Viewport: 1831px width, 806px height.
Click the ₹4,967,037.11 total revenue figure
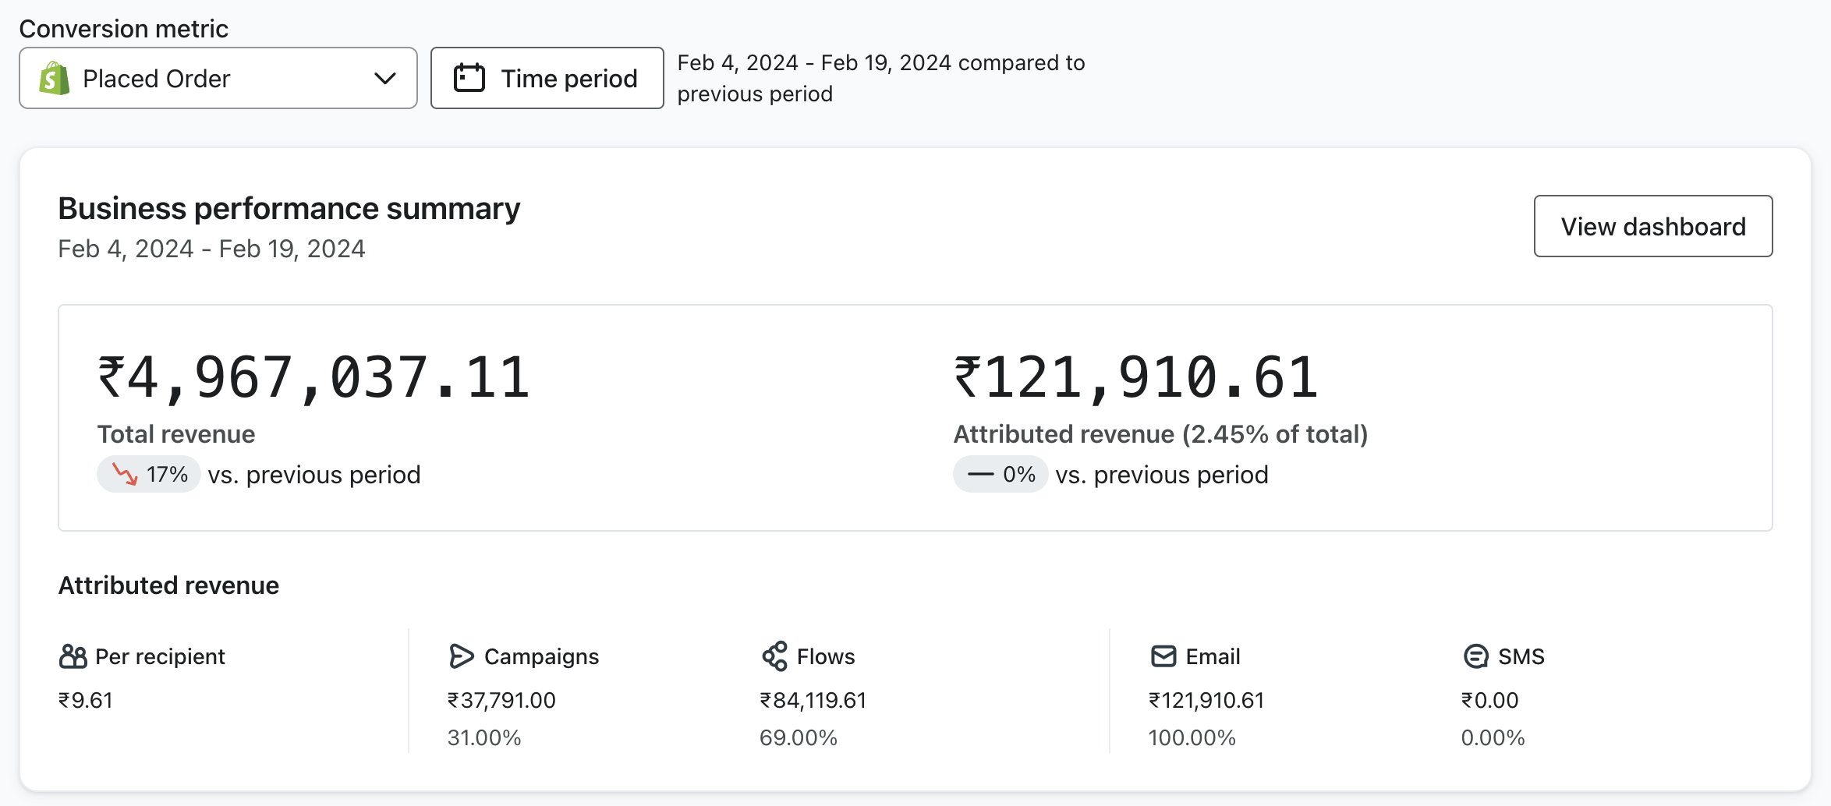click(313, 378)
